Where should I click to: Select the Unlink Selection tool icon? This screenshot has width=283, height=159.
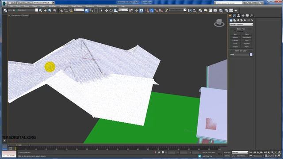66,11
